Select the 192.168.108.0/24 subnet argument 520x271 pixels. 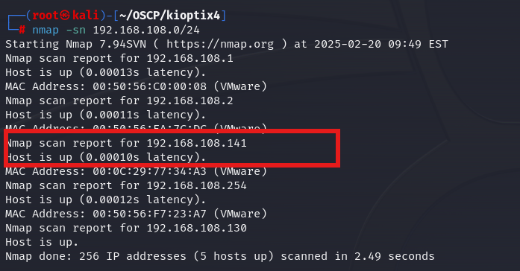tap(146, 30)
